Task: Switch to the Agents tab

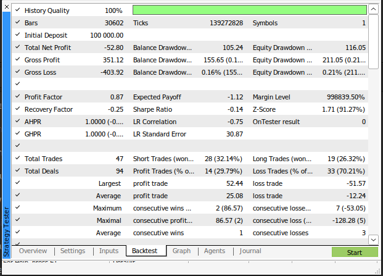Action: (215, 251)
